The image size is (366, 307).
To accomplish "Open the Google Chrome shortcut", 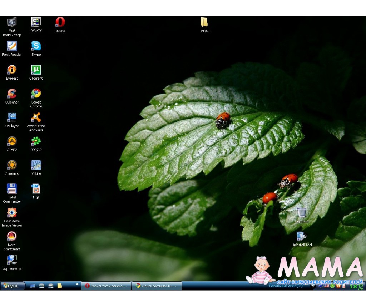I will [x=36, y=94].
